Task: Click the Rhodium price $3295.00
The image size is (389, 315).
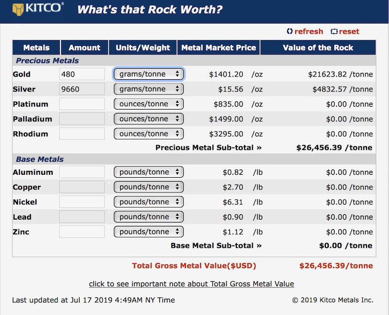Action: click(x=226, y=134)
